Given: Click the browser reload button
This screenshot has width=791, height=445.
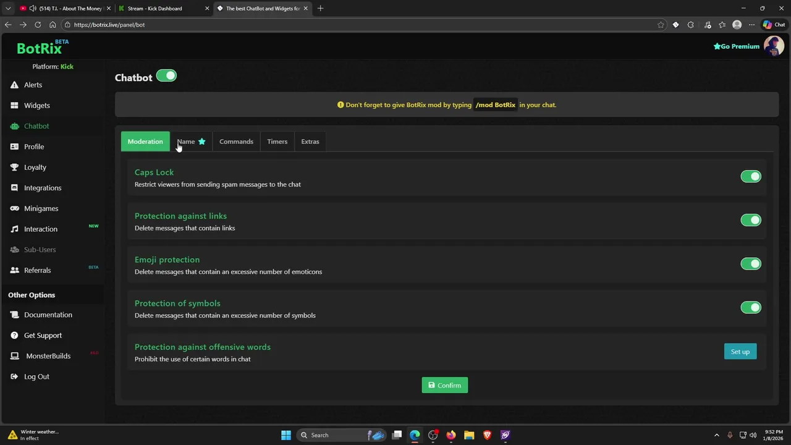Looking at the screenshot, I should 38,25.
